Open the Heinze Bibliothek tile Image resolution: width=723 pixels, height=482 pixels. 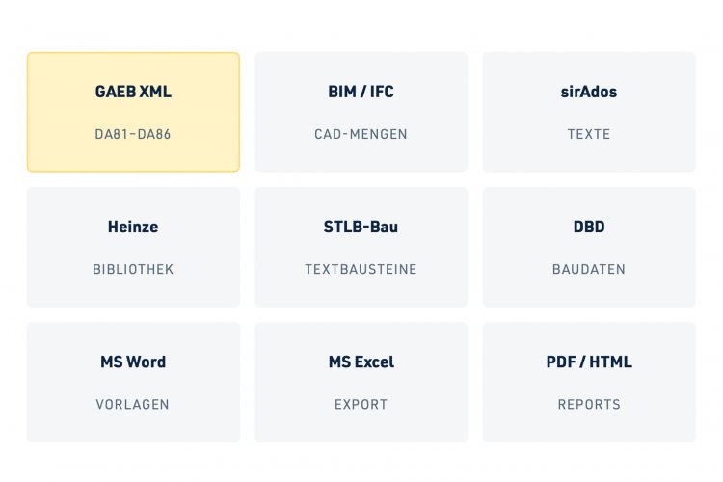(x=133, y=247)
